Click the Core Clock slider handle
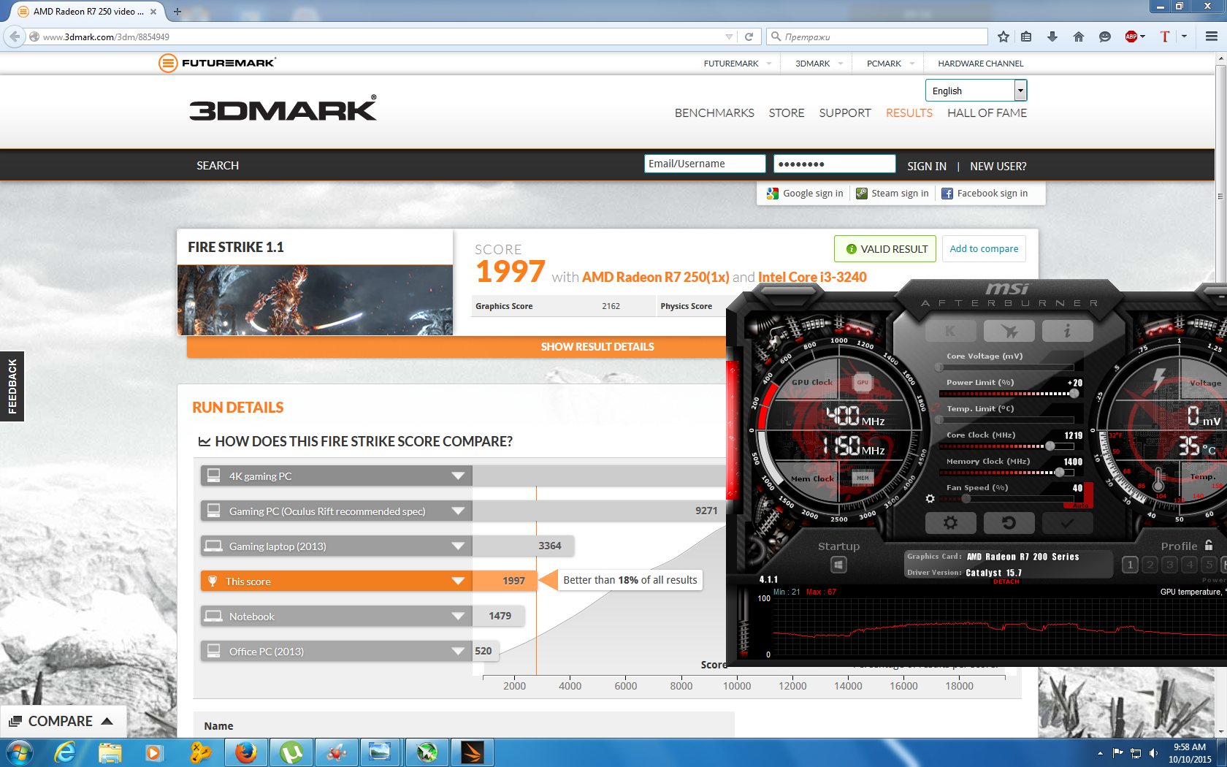Viewport: 1227px width, 767px height. [1050, 446]
